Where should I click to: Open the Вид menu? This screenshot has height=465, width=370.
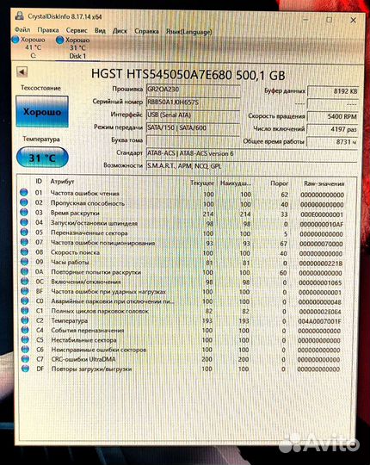click(100, 30)
